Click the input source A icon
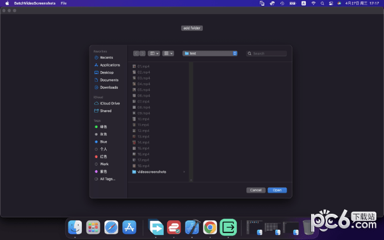This screenshot has width=384, height=240. [303, 3]
